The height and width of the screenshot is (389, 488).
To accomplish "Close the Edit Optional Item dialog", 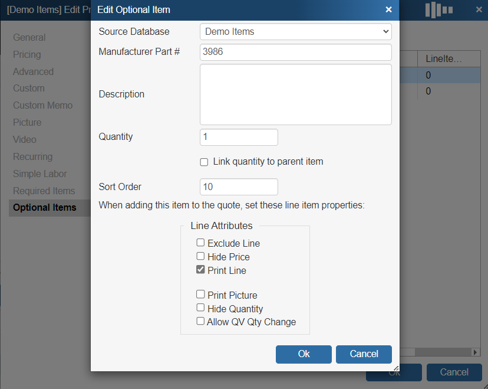I will [x=388, y=9].
